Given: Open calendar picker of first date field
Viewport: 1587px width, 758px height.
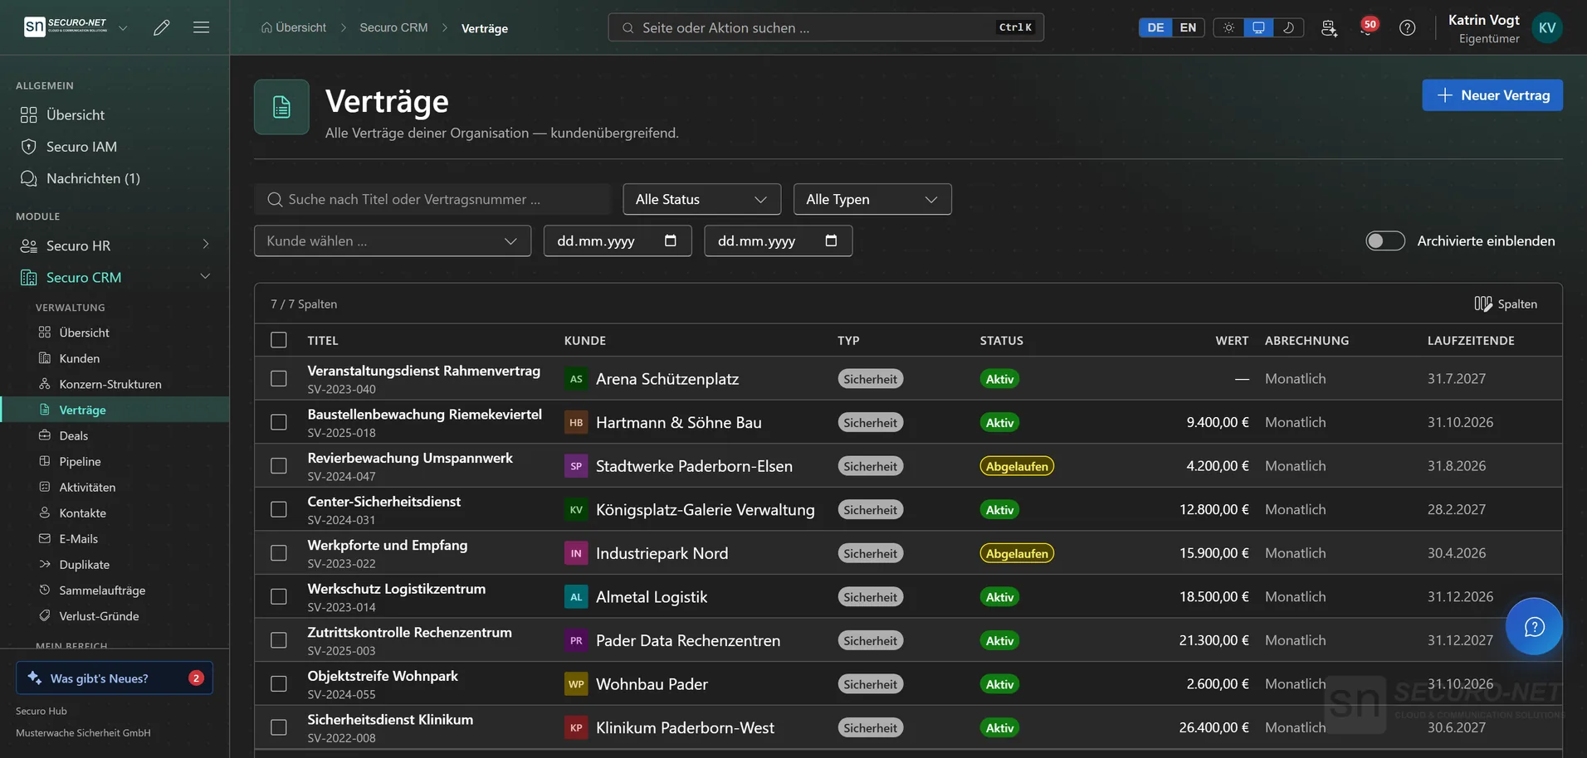Looking at the screenshot, I should click(x=671, y=241).
